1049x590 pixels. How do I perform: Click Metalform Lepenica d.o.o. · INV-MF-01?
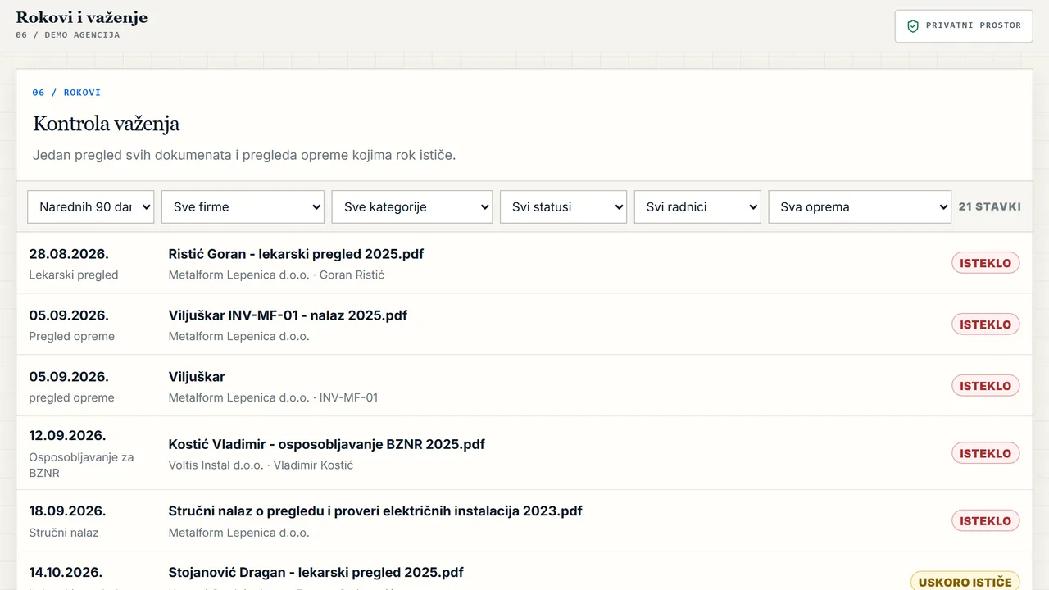(273, 397)
